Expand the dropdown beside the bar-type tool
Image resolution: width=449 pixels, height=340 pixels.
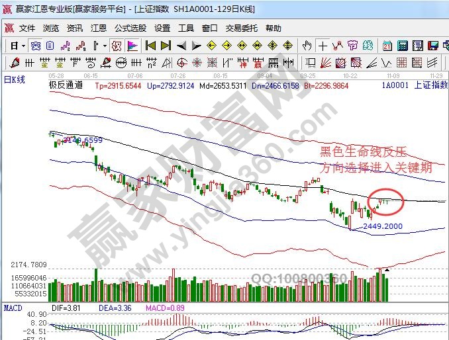pos(105,46)
